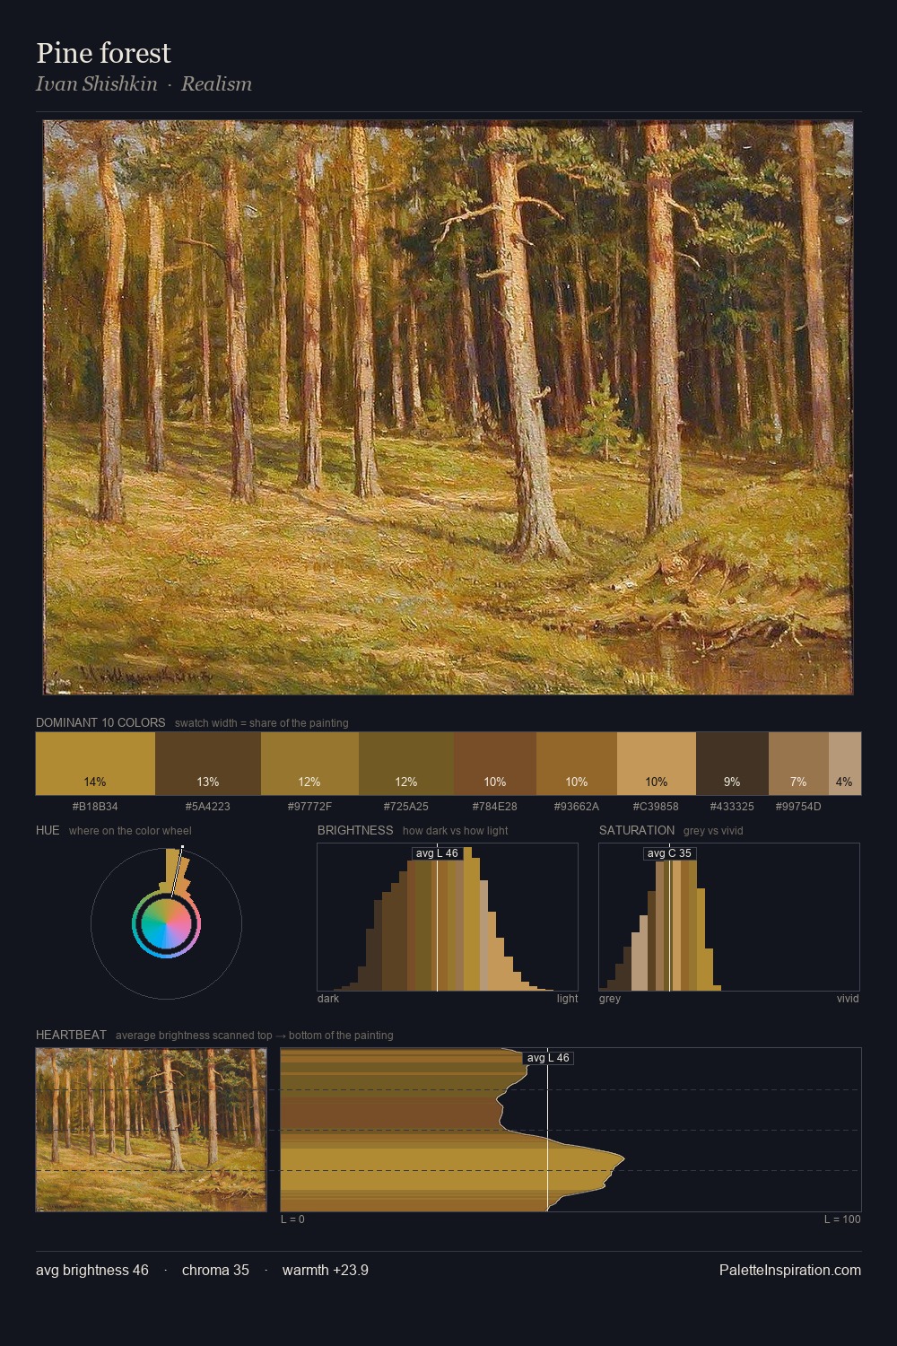Click the brightness histogram chart
Image resolution: width=897 pixels, height=1346 pixels.
[x=448, y=917]
